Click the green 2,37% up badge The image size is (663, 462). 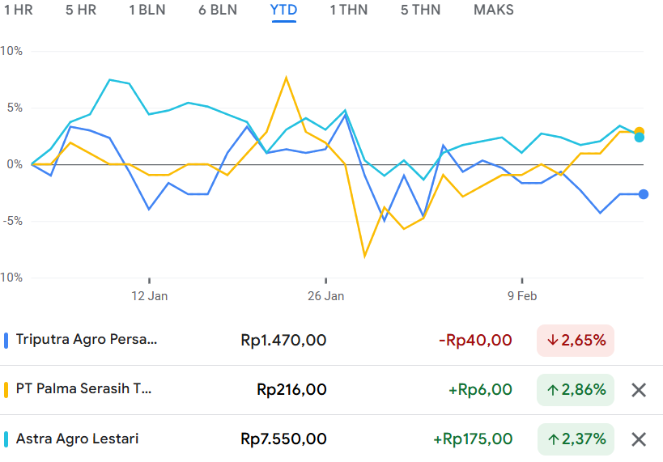[x=576, y=439]
